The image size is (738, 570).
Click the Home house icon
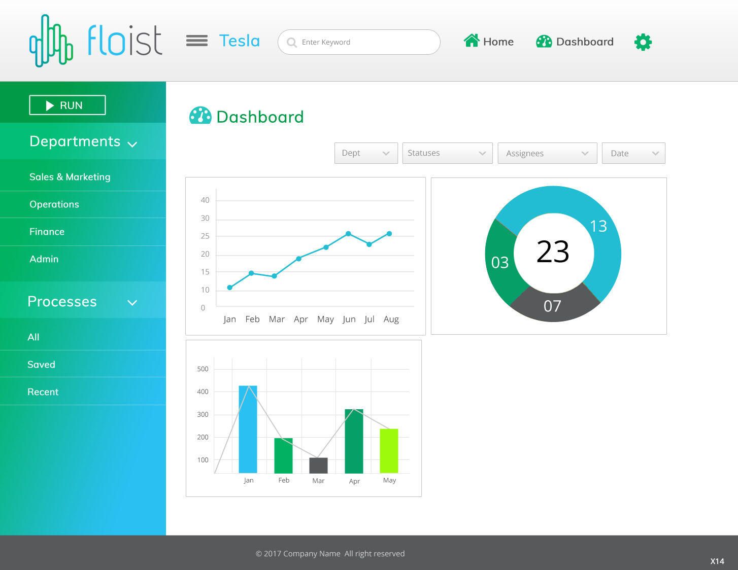pos(472,41)
